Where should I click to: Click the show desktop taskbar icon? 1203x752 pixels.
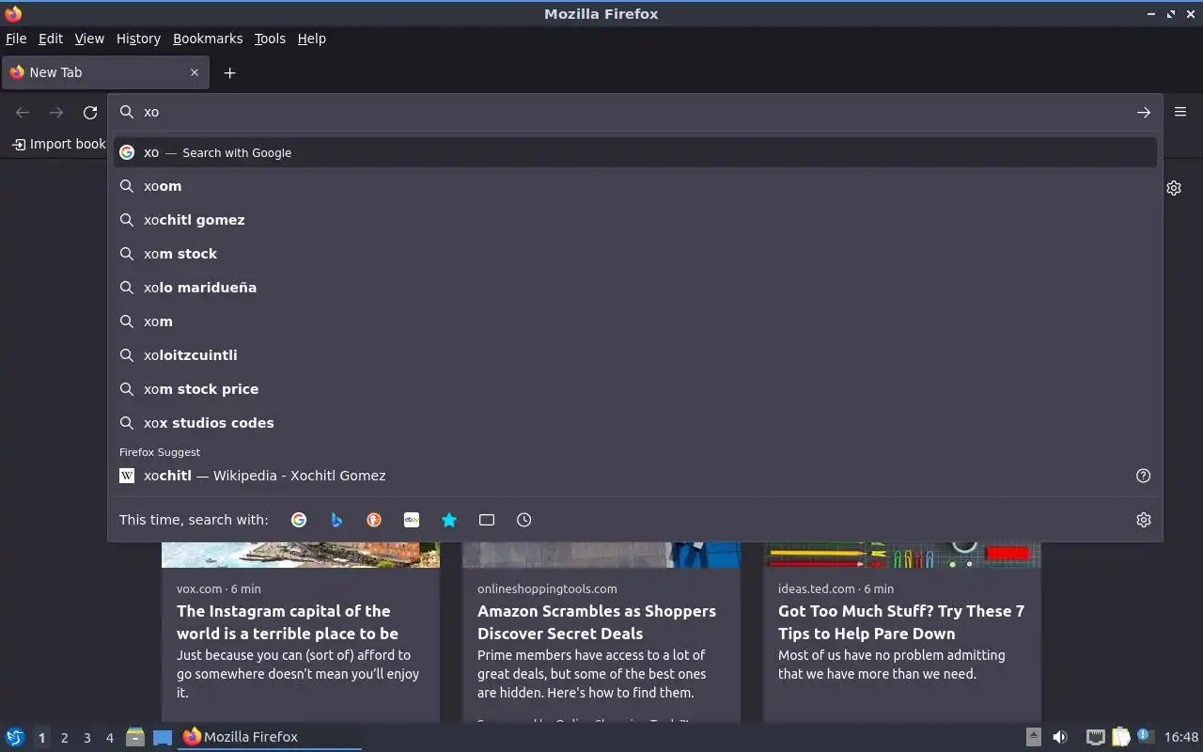click(x=162, y=737)
